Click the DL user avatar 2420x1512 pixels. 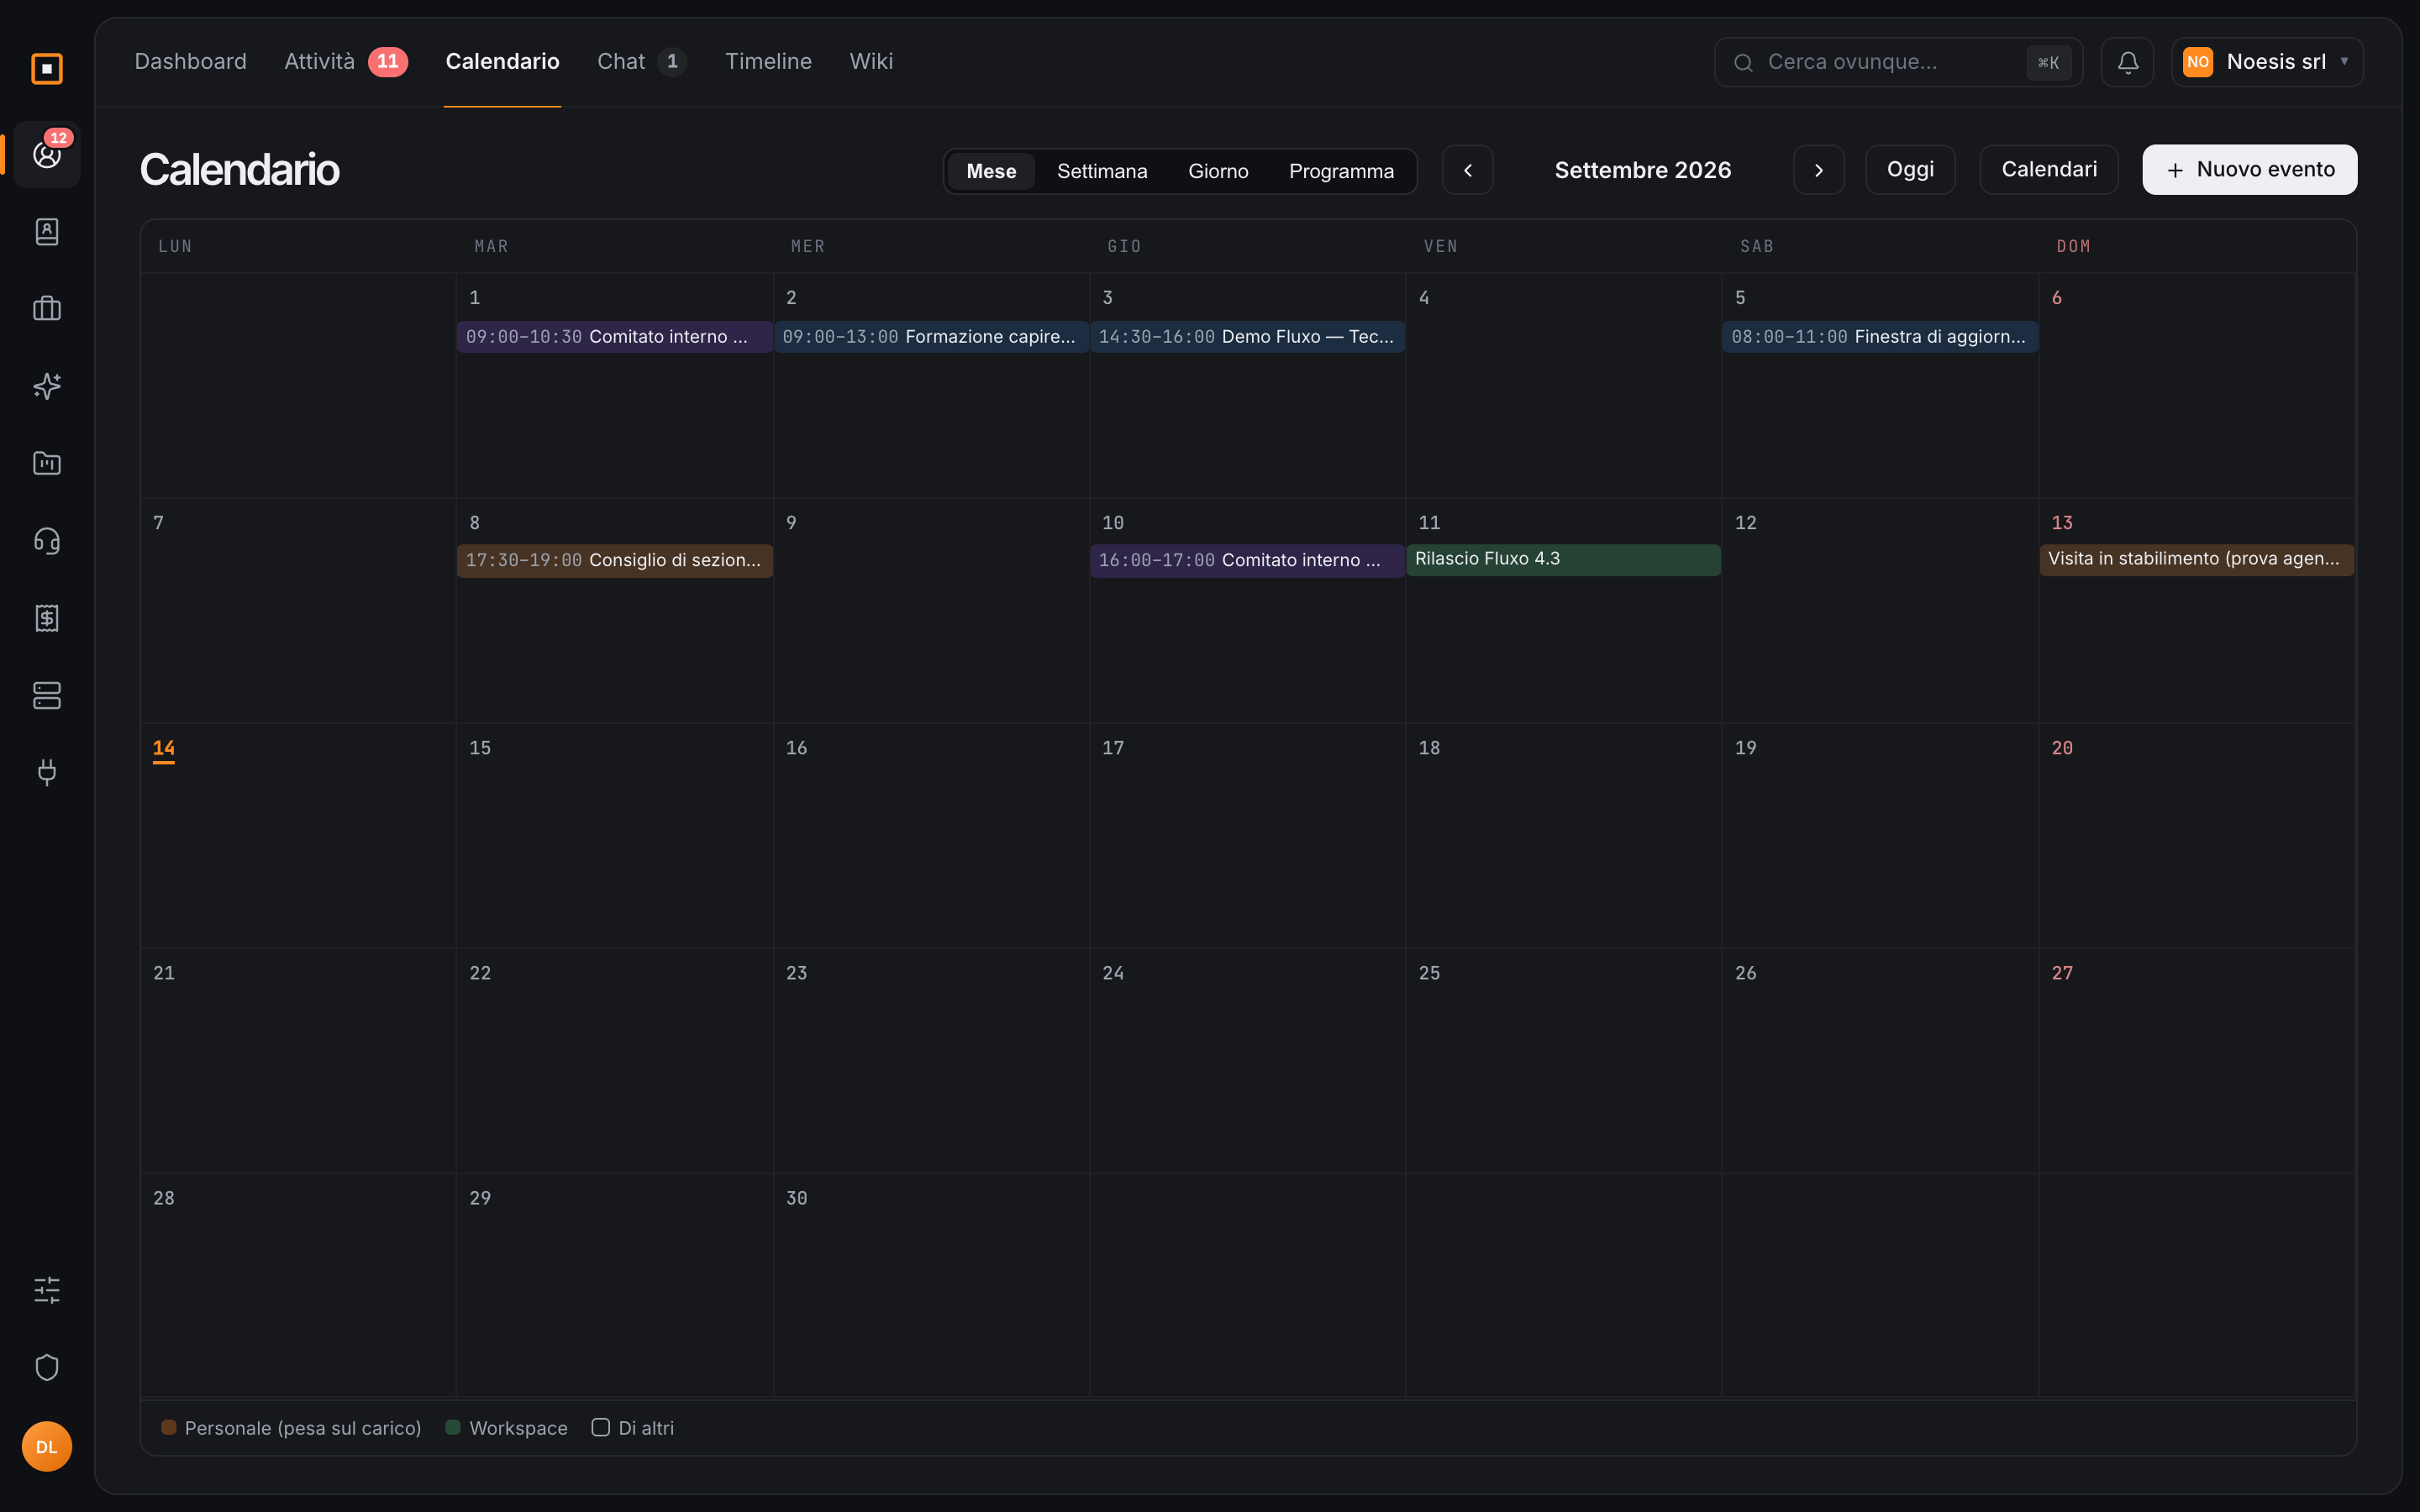pos(47,1447)
